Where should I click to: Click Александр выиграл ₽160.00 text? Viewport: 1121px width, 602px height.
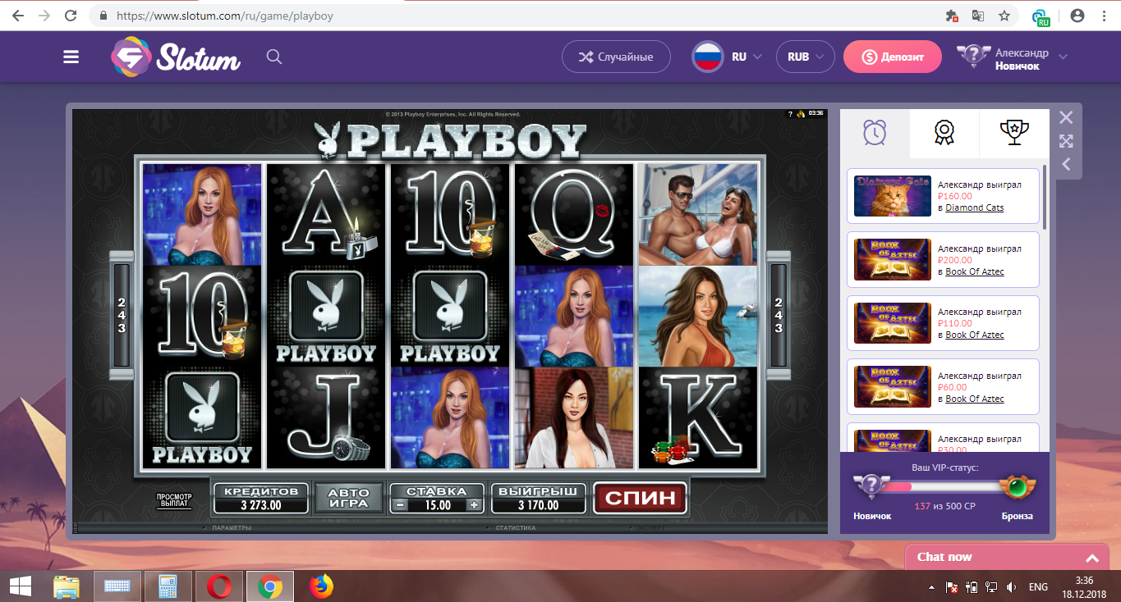pyautogui.click(x=980, y=190)
